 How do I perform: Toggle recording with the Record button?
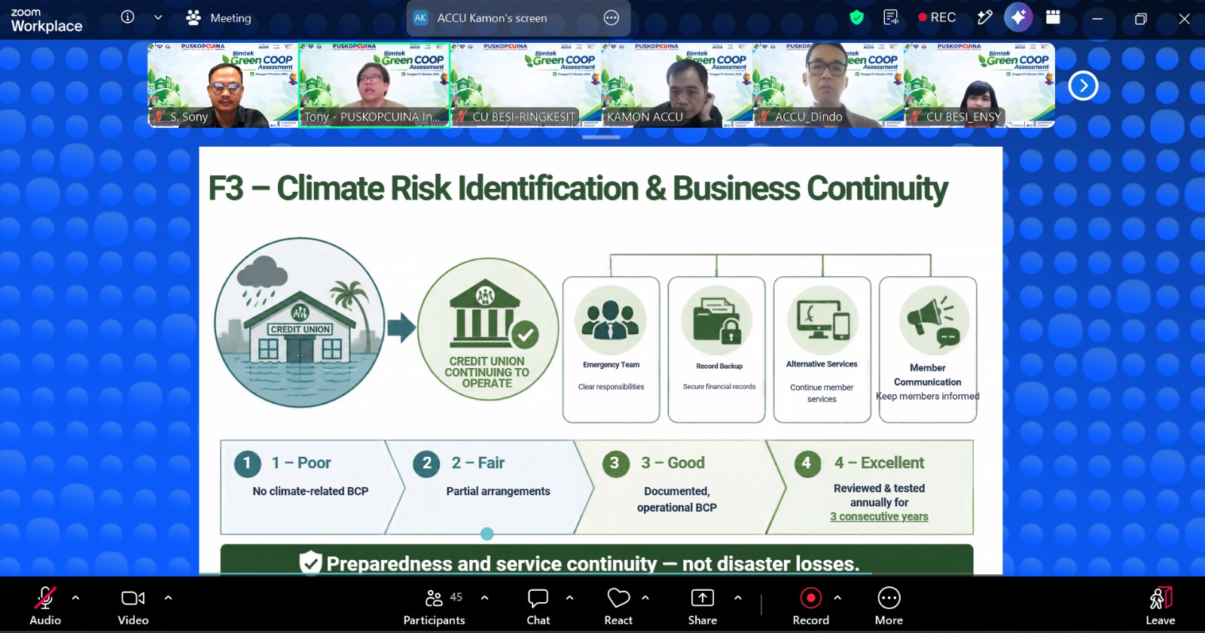(x=810, y=606)
